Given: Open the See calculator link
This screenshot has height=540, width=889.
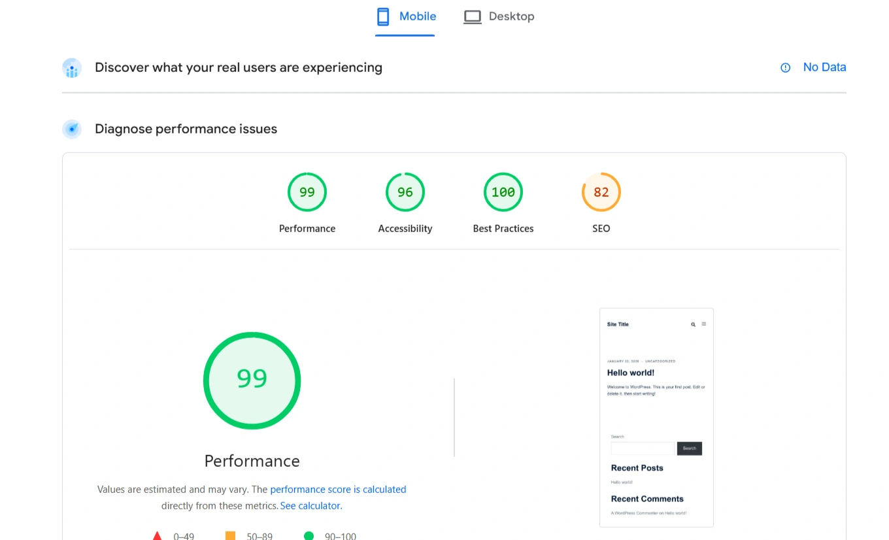Looking at the screenshot, I should pyautogui.click(x=311, y=505).
